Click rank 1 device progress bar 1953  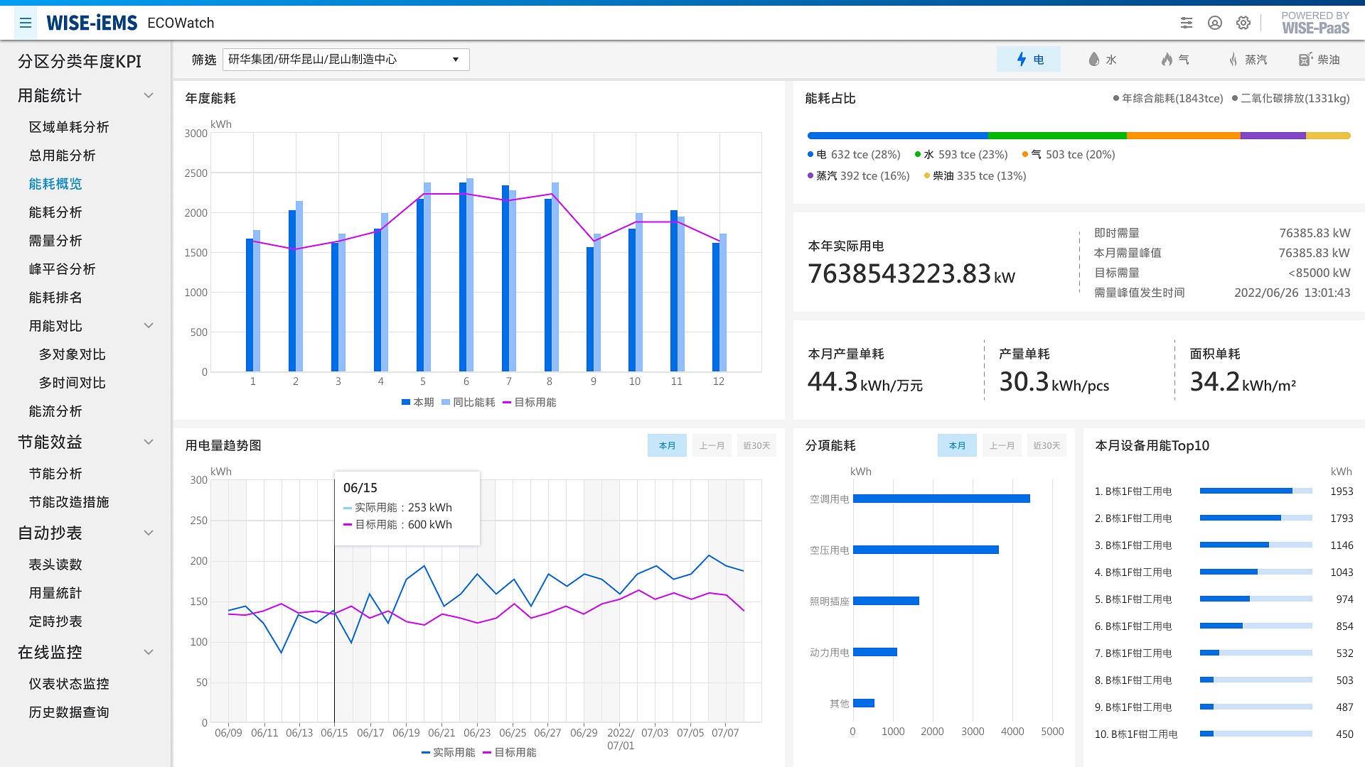point(1256,491)
